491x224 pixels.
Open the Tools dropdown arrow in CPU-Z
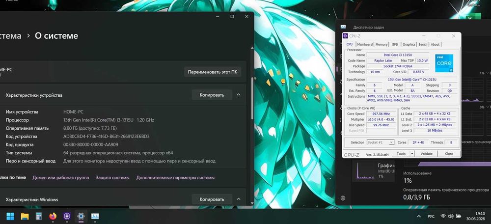tap(412, 154)
